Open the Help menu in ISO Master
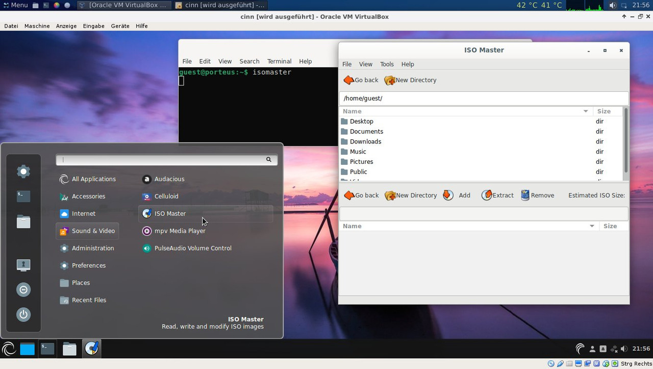The height and width of the screenshot is (369, 653). click(x=408, y=64)
